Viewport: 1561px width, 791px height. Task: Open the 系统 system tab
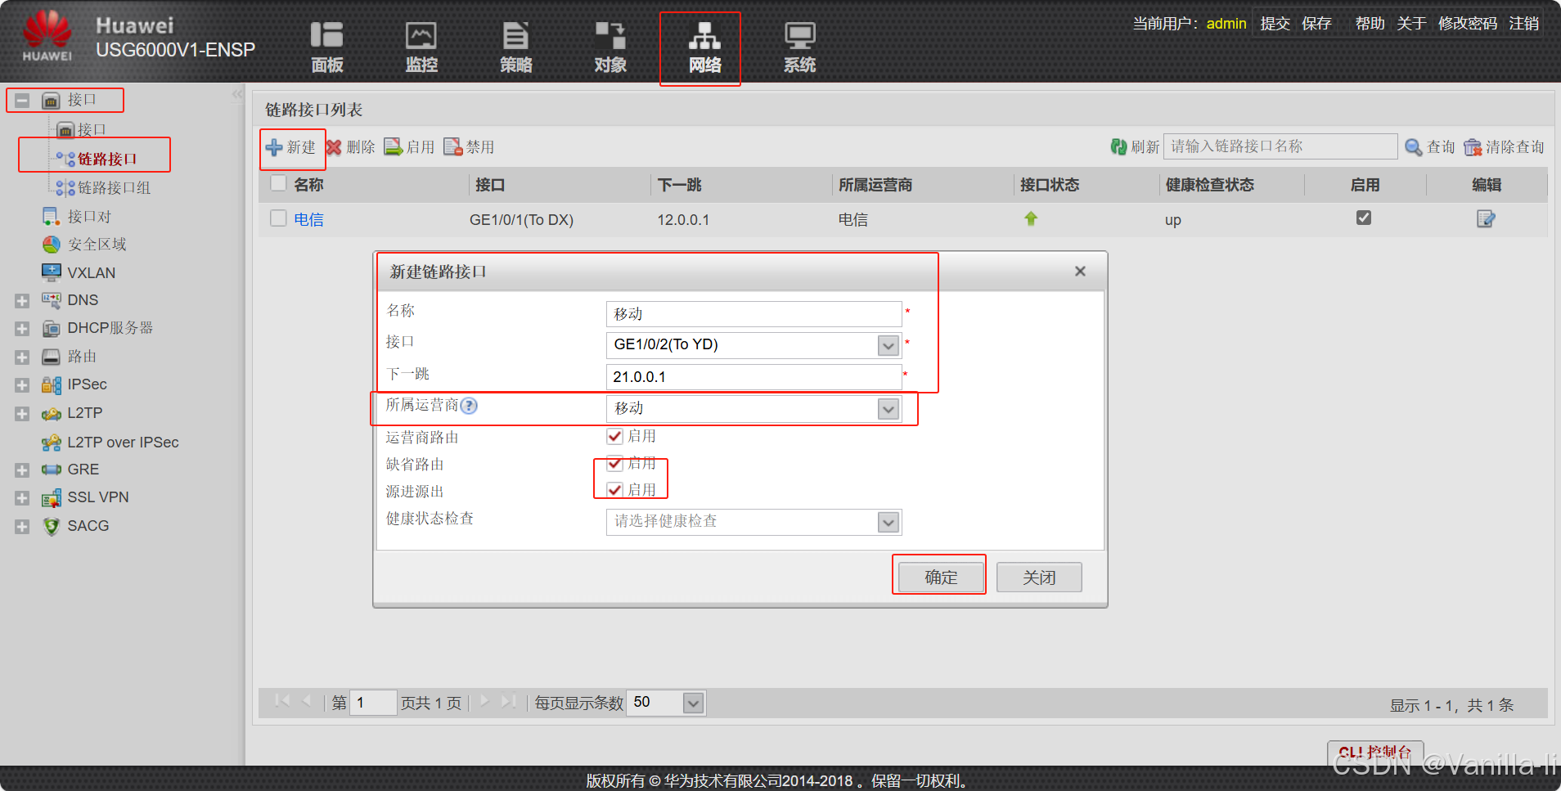[x=799, y=47]
